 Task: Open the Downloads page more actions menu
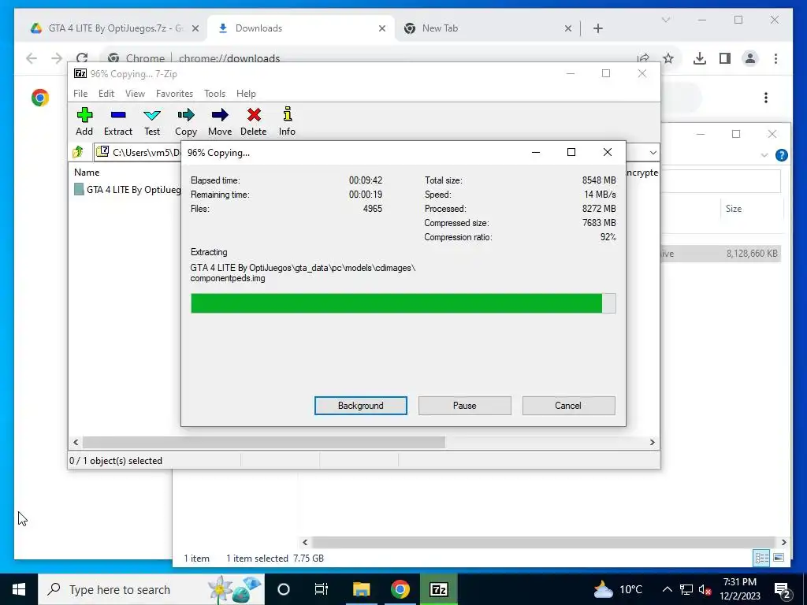pyautogui.click(x=766, y=97)
